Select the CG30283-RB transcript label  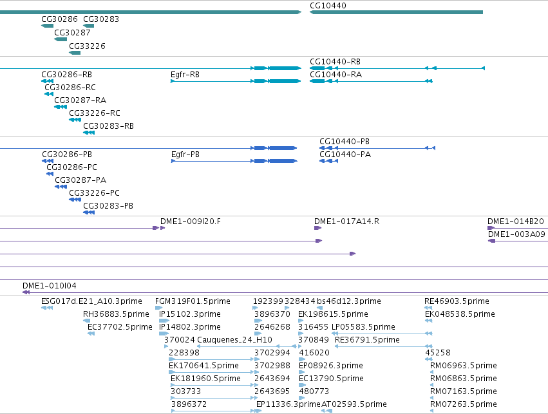[x=108, y=126]
